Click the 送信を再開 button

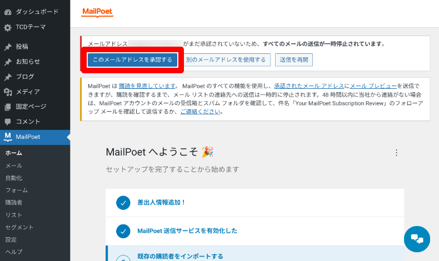[x=294, y=60]
